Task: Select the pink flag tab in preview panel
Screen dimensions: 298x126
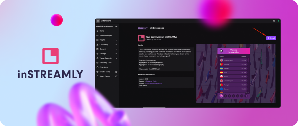Action: coord(221,96)
